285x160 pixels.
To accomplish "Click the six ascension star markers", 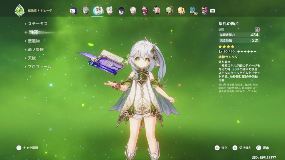I will click(x=247, y=52).
